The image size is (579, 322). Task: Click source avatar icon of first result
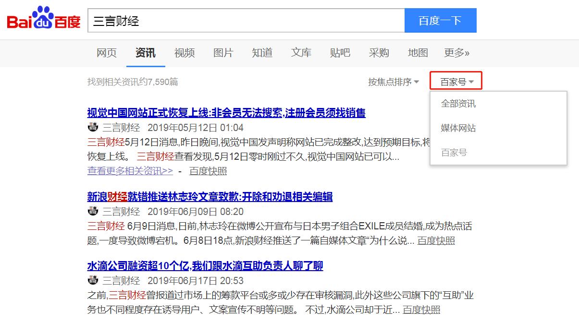[93, 127]
